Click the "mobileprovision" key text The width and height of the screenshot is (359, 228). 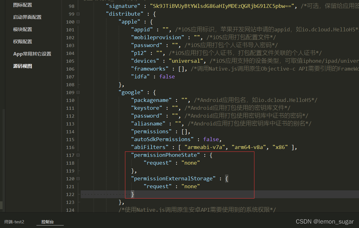158,38
